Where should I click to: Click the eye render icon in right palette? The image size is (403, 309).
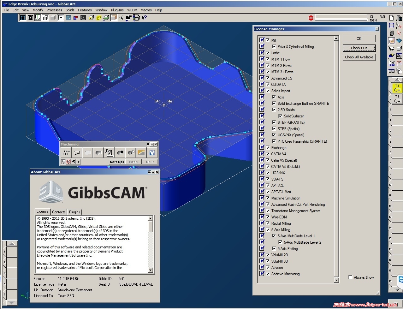click(392, 49)
